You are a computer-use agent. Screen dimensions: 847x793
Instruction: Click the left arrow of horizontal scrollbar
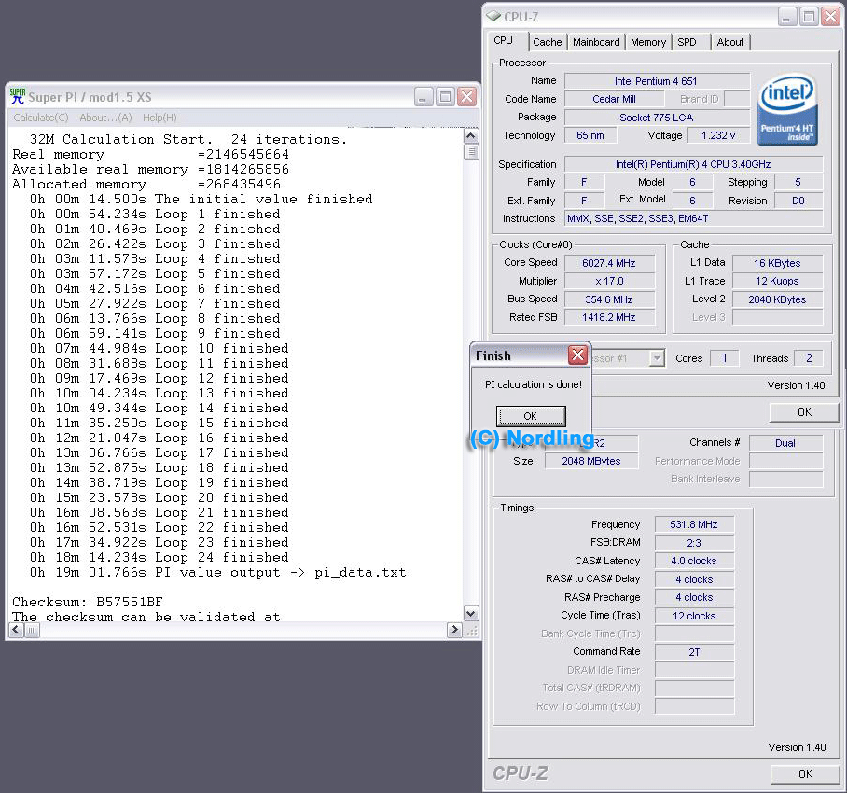(x=16, y=630)
